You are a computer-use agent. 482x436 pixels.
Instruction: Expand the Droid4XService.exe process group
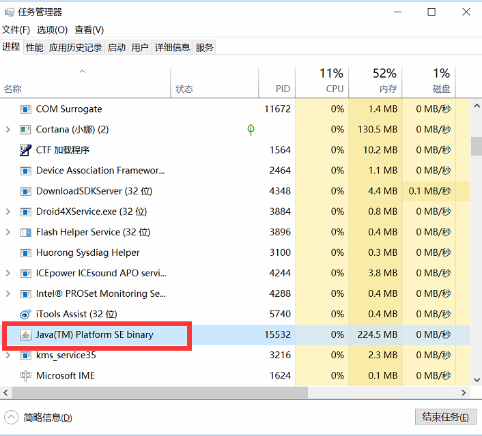[8, 212]
